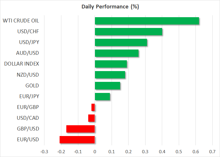This screenshot has height=157, width=220.
Task: Select the NZD/USD green bar
Action: tap(110, 75)
